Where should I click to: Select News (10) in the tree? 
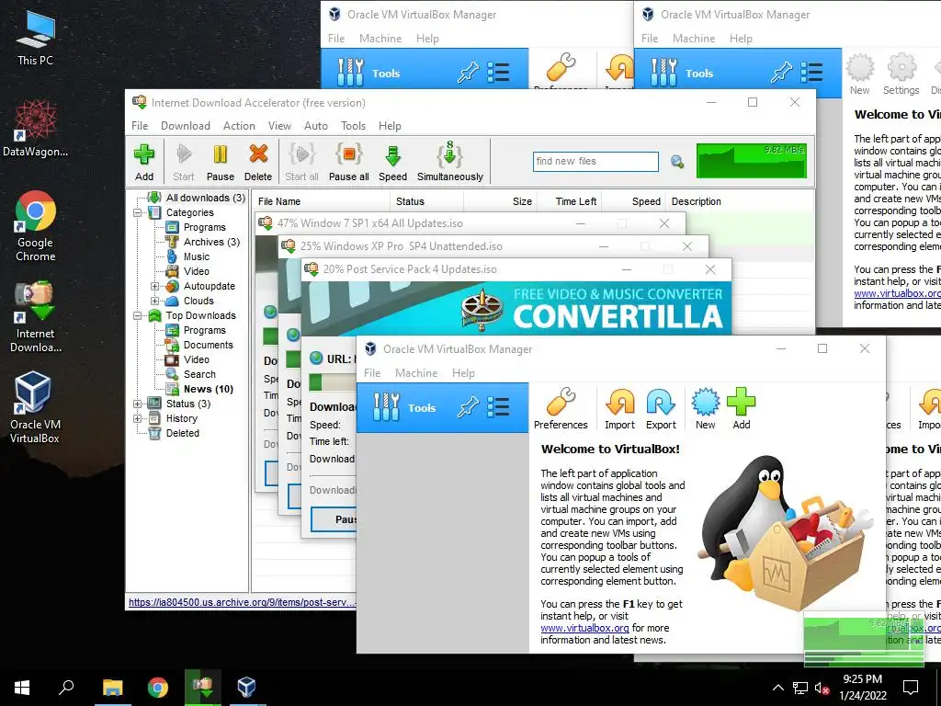tap(209, 389)
